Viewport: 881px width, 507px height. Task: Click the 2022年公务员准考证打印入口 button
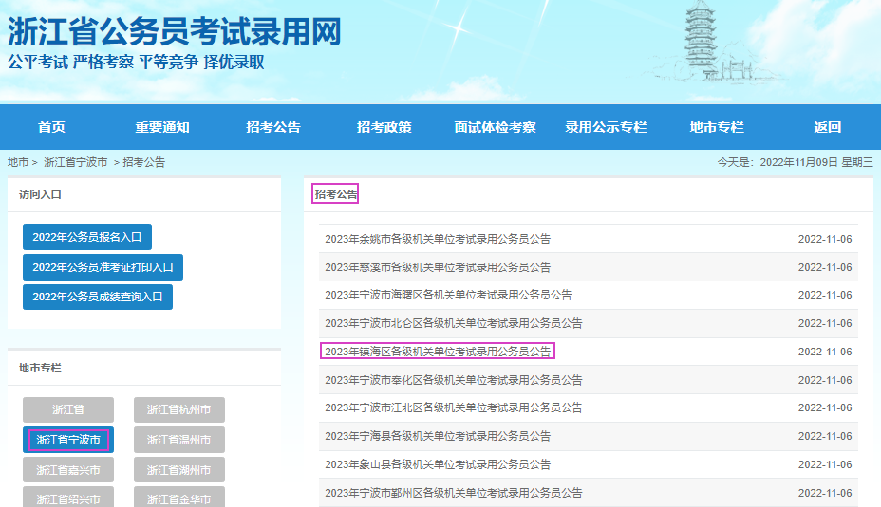pos(103,267)
